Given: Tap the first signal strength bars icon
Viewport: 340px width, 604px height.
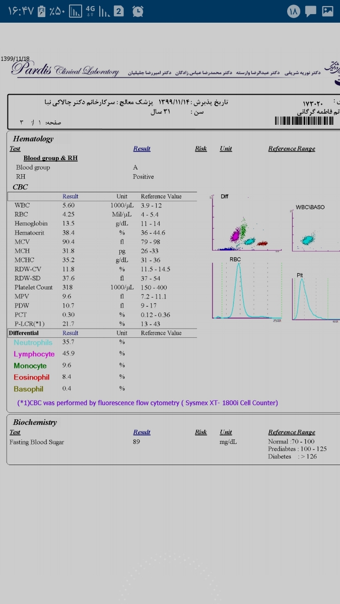Looking at the screenshot, I should point(75,11).
